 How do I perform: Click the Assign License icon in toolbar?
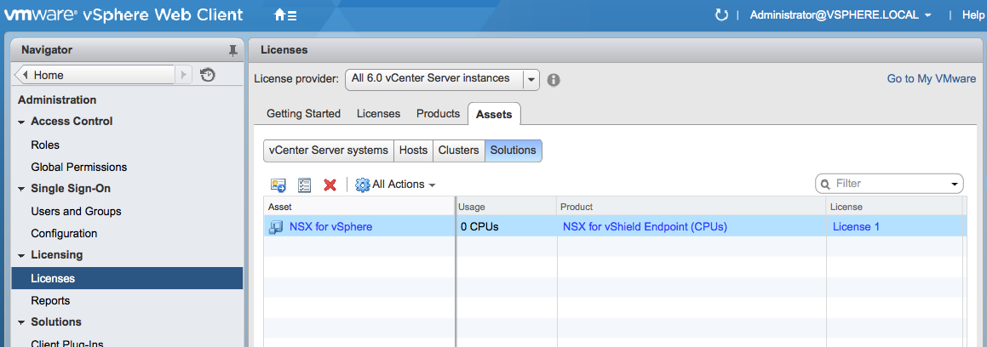click(x=278, y=185)
